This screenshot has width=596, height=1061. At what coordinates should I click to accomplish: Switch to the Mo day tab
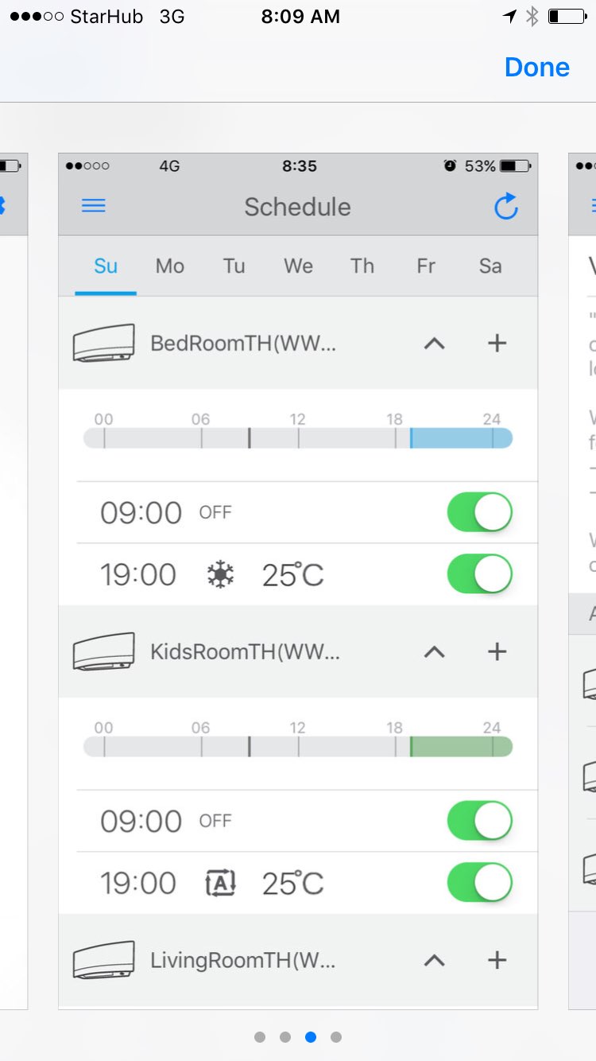[170, 266]
